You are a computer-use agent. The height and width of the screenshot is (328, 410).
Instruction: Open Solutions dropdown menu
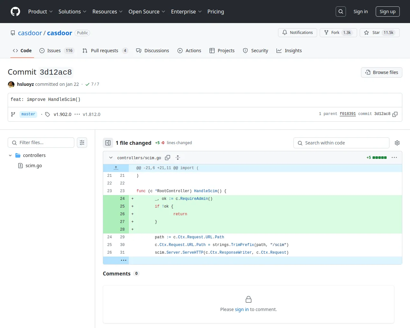point(72,12)
